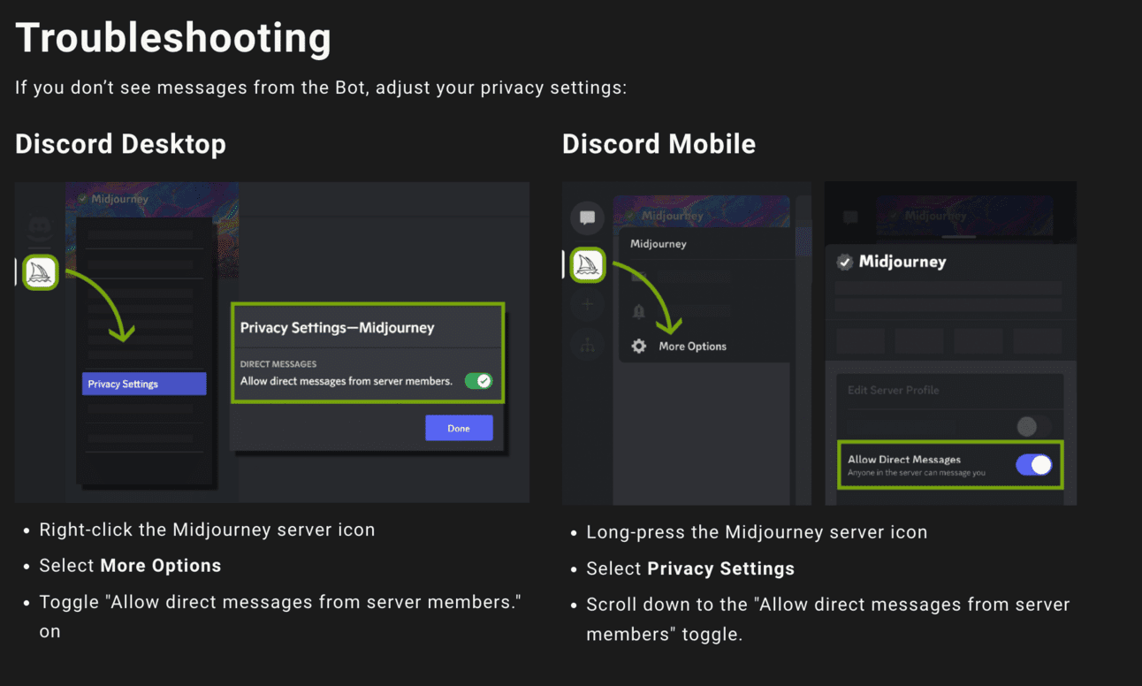Click the Done button in Privacy Settings dialog

459,428
